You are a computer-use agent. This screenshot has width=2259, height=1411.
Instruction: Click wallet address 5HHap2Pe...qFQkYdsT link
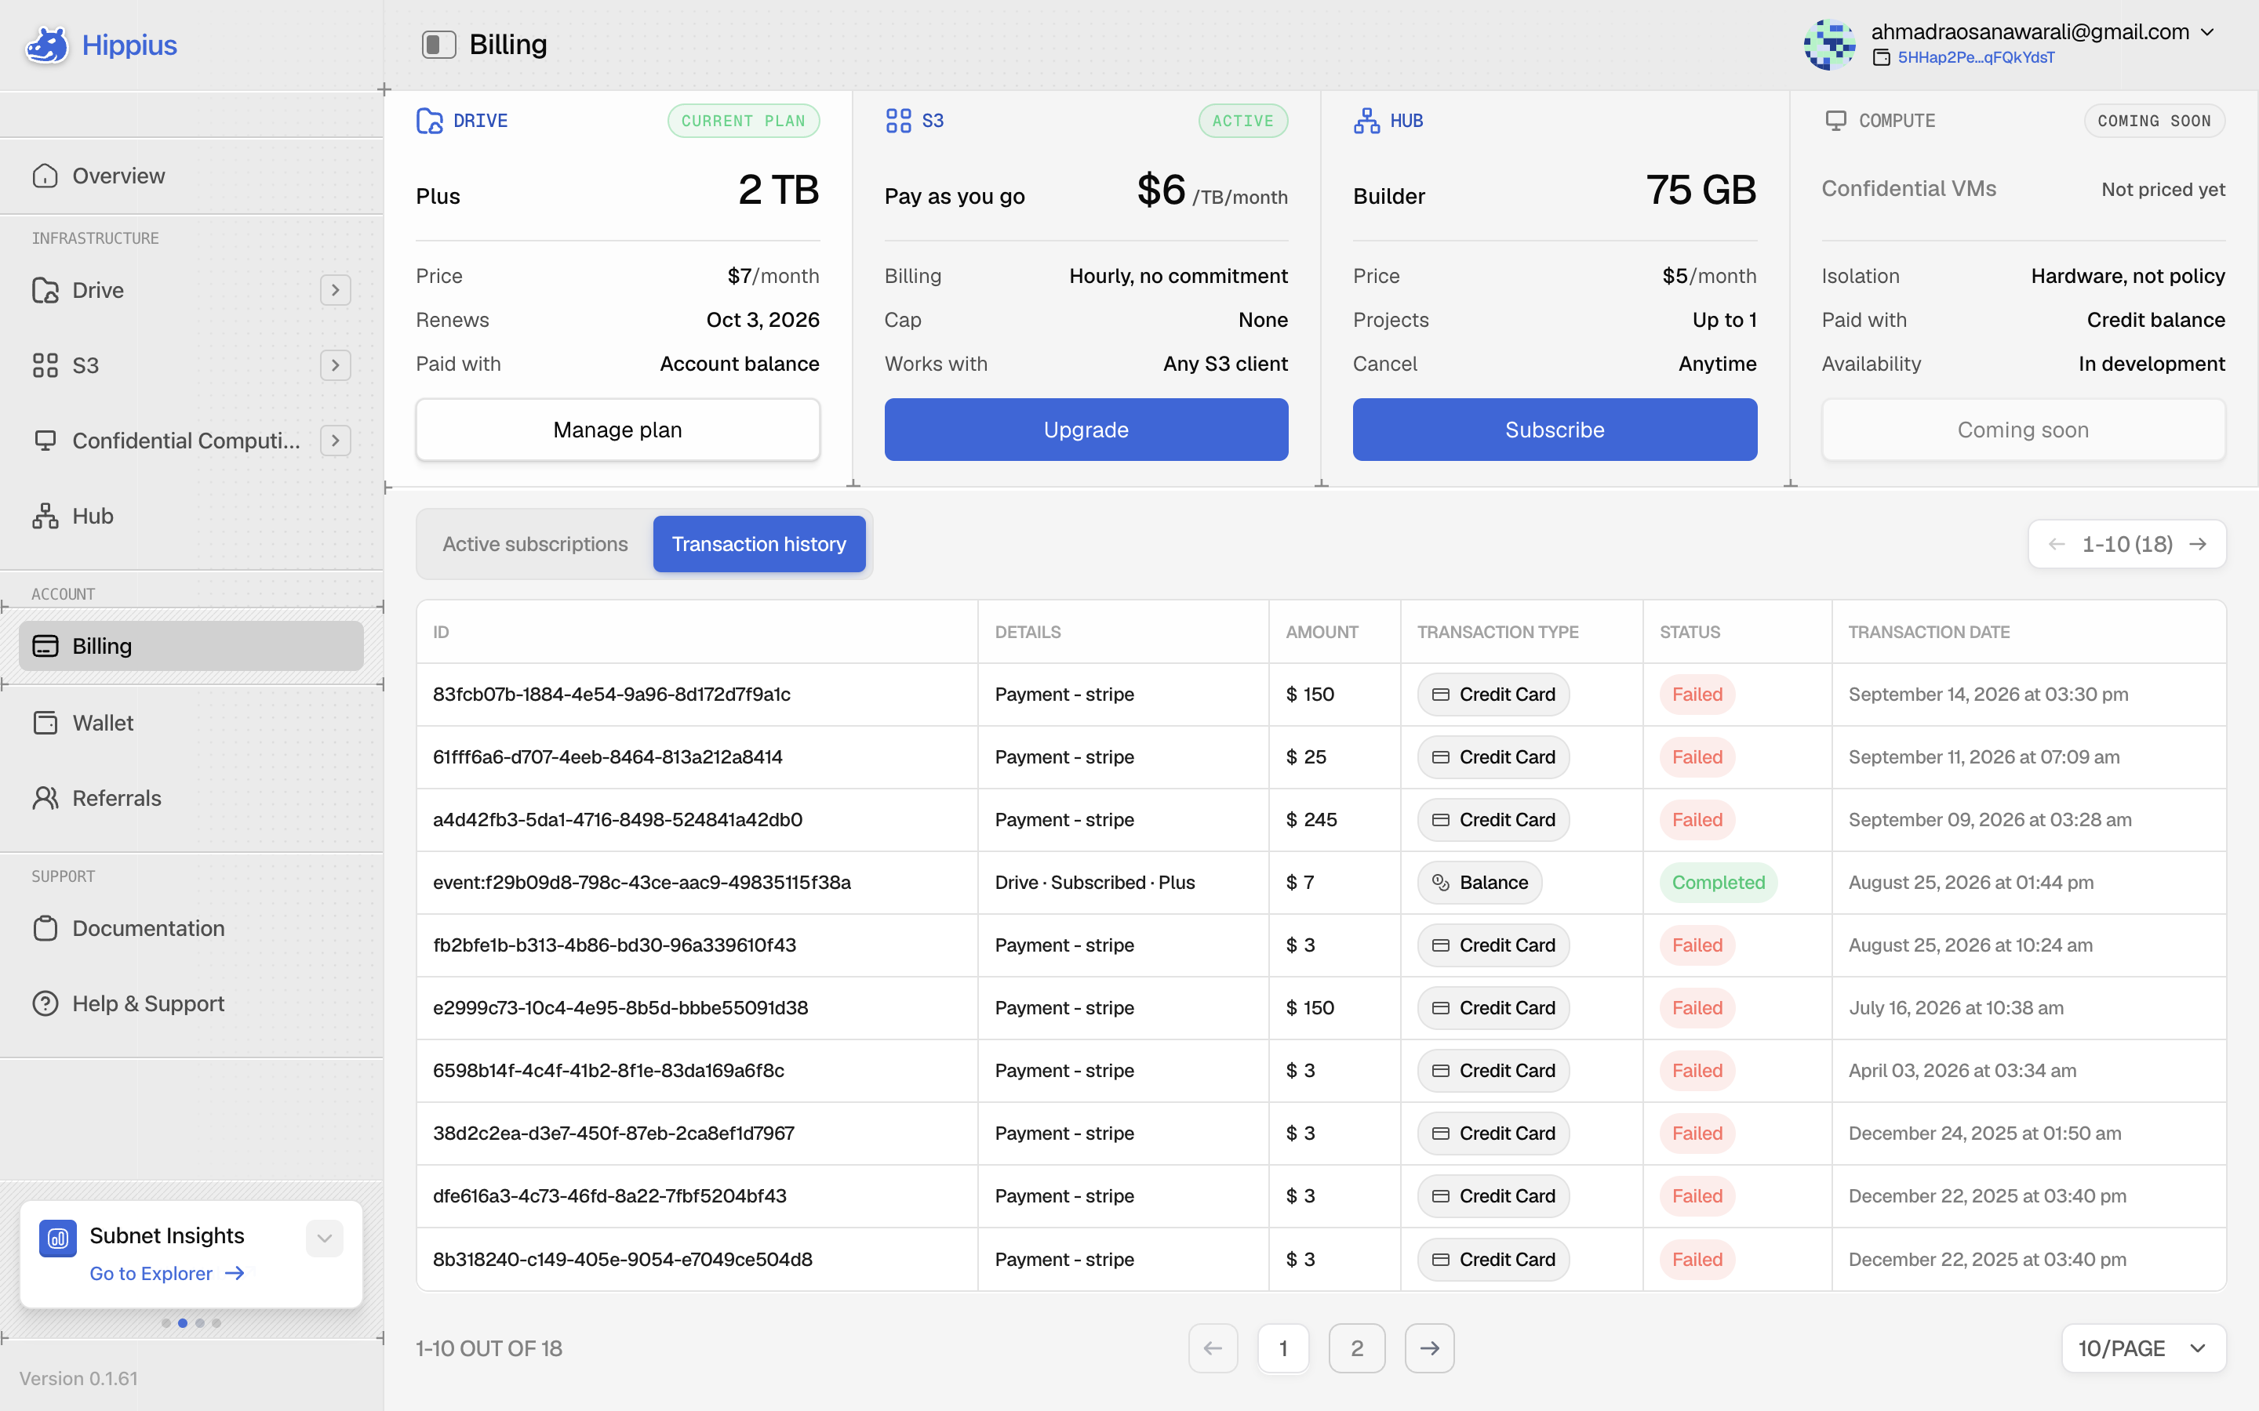pyautogui.click(x=1976, y=58)
